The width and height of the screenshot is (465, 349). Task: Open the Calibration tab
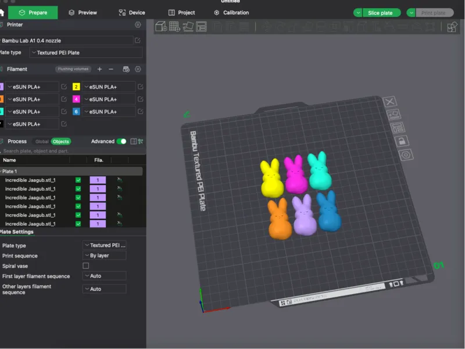[x=231, y=12]
